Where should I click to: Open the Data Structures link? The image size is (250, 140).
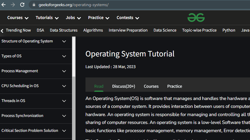click(x=64, y=30)
